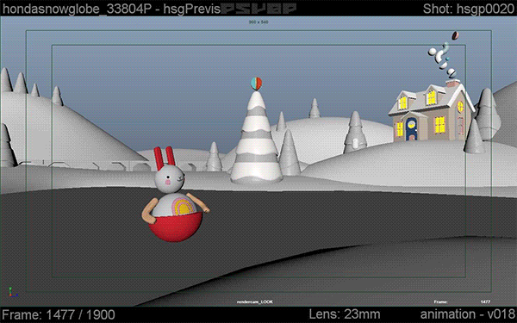
Task: Click the rendercam_LOOK camera label
Action: [x=255, y=301]
